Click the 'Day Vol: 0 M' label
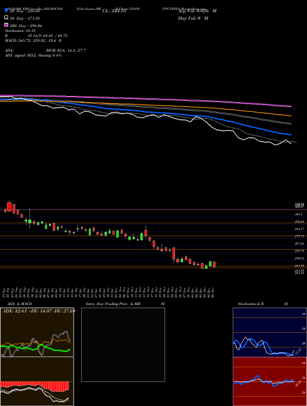 [193, 18]
